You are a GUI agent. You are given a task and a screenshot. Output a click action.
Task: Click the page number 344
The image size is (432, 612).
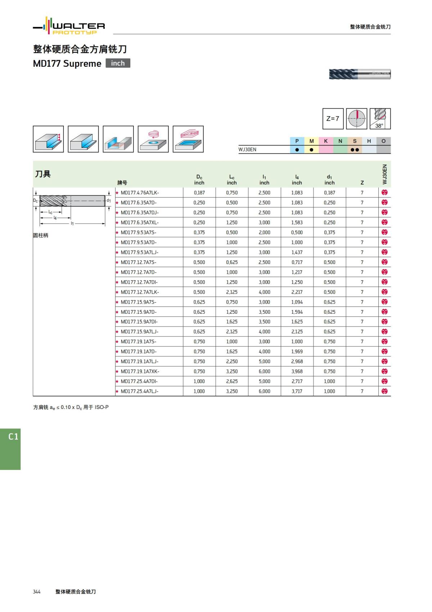point(37,592)
